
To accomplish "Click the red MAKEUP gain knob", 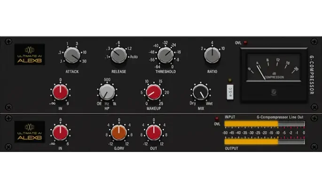I will (154, 92).
